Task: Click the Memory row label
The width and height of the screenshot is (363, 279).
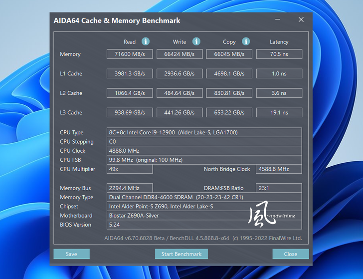Action: pyautogui.click(x=70, y=54)
